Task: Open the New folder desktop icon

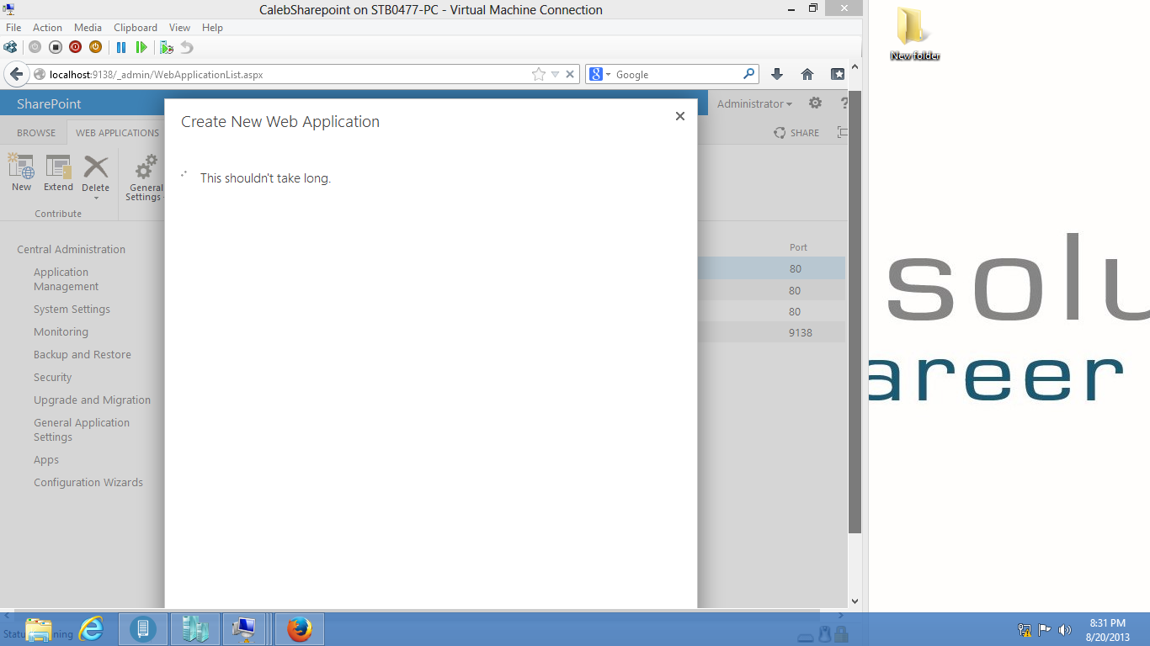Action: tap(914, 34)
